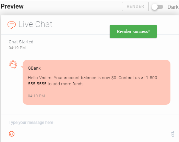The height and width of the screenshot is (142, 179).
Task: Click the Genesys logo icon in footer
Action: 172,134
